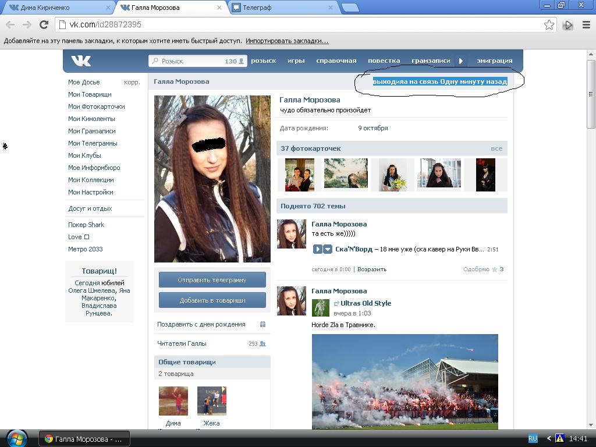Click RU language indicator in tray
The width and height of the screenshot is (596, 447).
(x=533, y=439)
